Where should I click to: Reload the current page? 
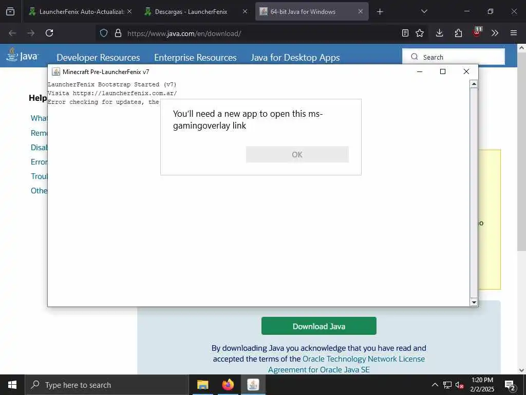(49, 33)
